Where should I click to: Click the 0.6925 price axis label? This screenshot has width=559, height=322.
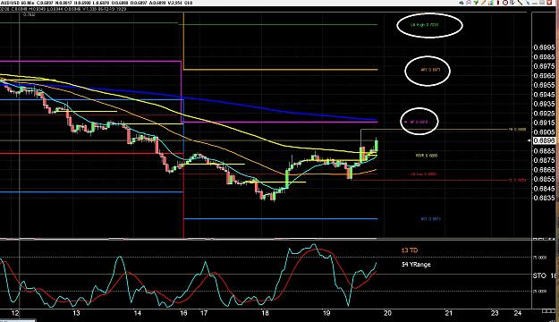(544, 114)
